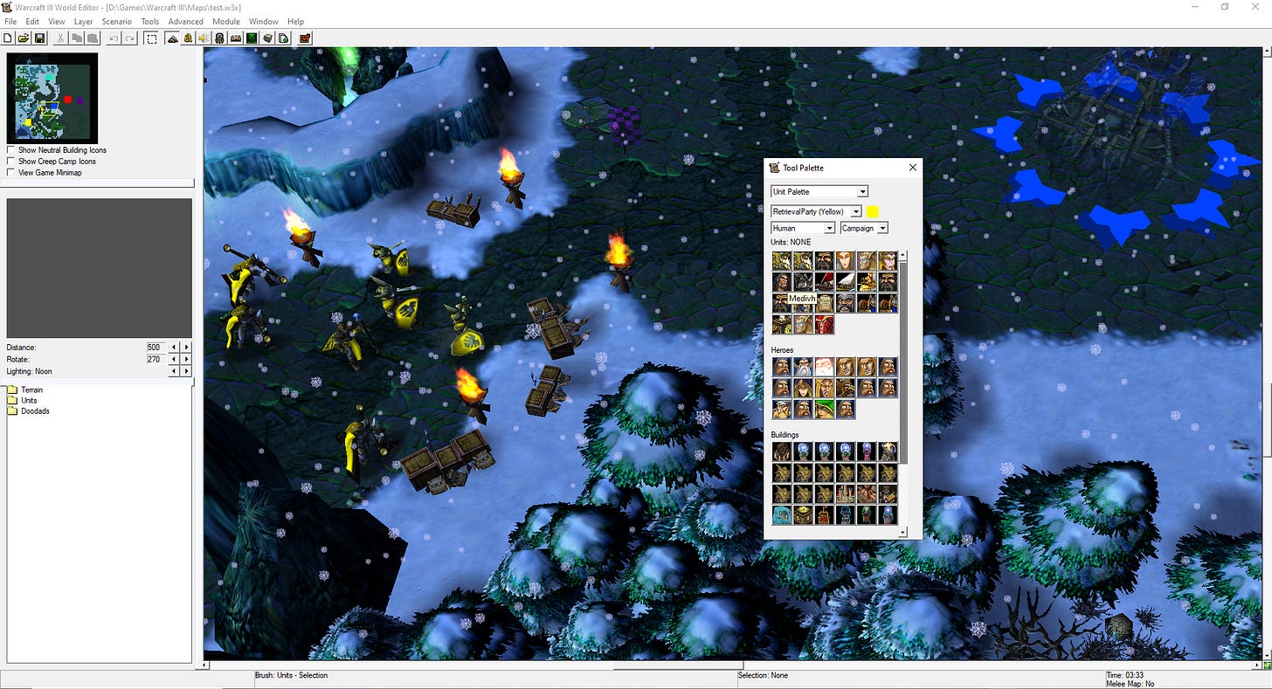The image size is (1272, 689).
Task: Open the Advanced menu
Action: click(x=185, y=22)
